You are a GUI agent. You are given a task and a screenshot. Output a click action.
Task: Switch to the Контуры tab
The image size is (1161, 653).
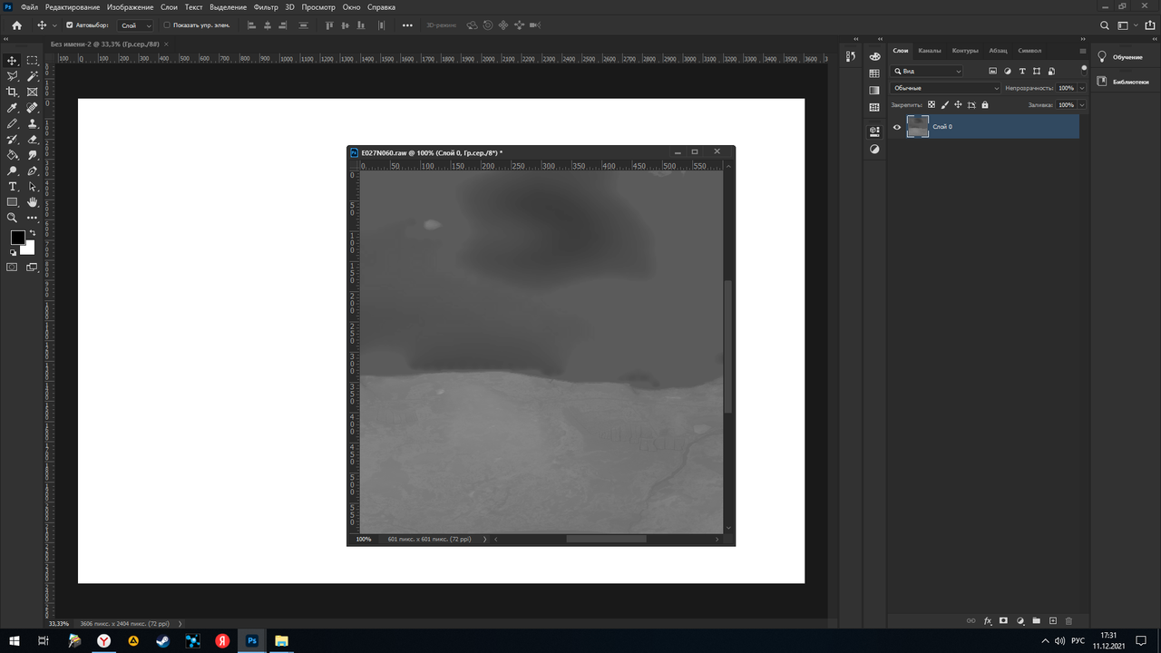point(965,51)
